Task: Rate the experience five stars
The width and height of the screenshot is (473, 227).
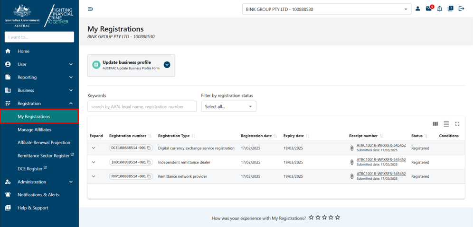Action: point(338,218)
